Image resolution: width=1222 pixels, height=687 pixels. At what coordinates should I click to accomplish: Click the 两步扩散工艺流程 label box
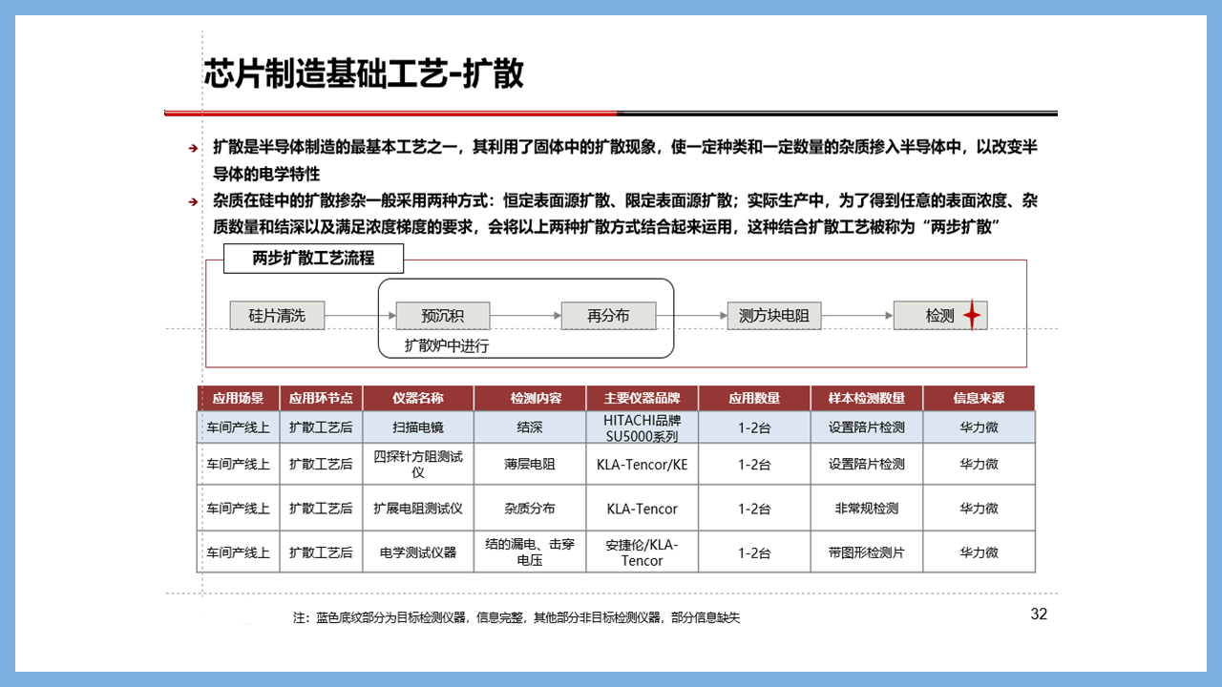(313, 259)
